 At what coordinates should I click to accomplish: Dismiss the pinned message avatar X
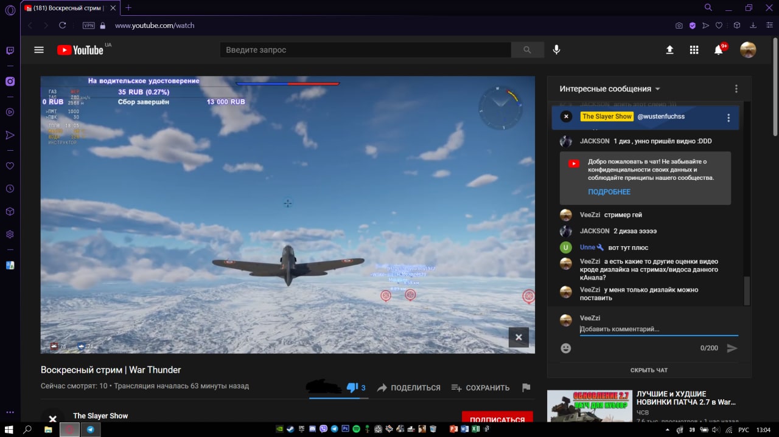[566, 117]
